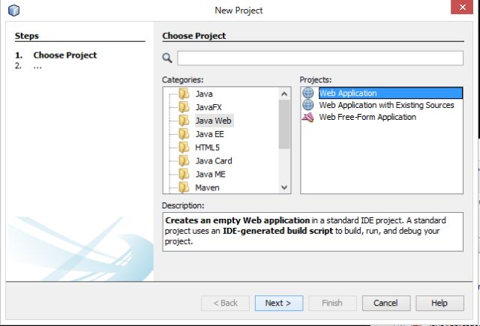Click Categories scrollbar up arrow

pos(284,94)
